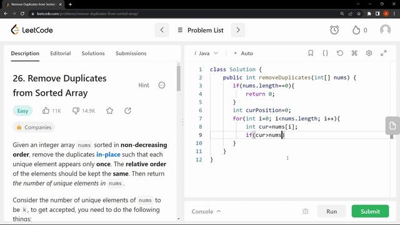Click the browser address bar
Viewport: 400px width, 225px height.
[x=184, y=14]
